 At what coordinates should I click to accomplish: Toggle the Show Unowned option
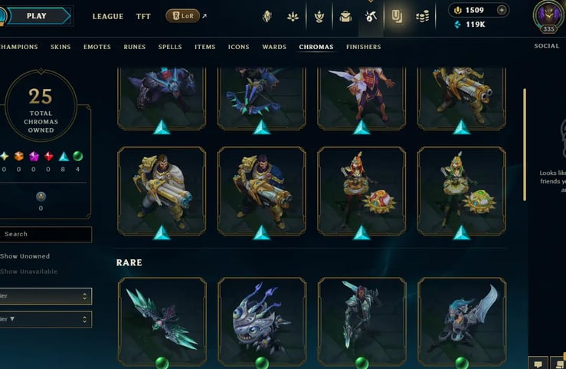(x=25, y=256)
